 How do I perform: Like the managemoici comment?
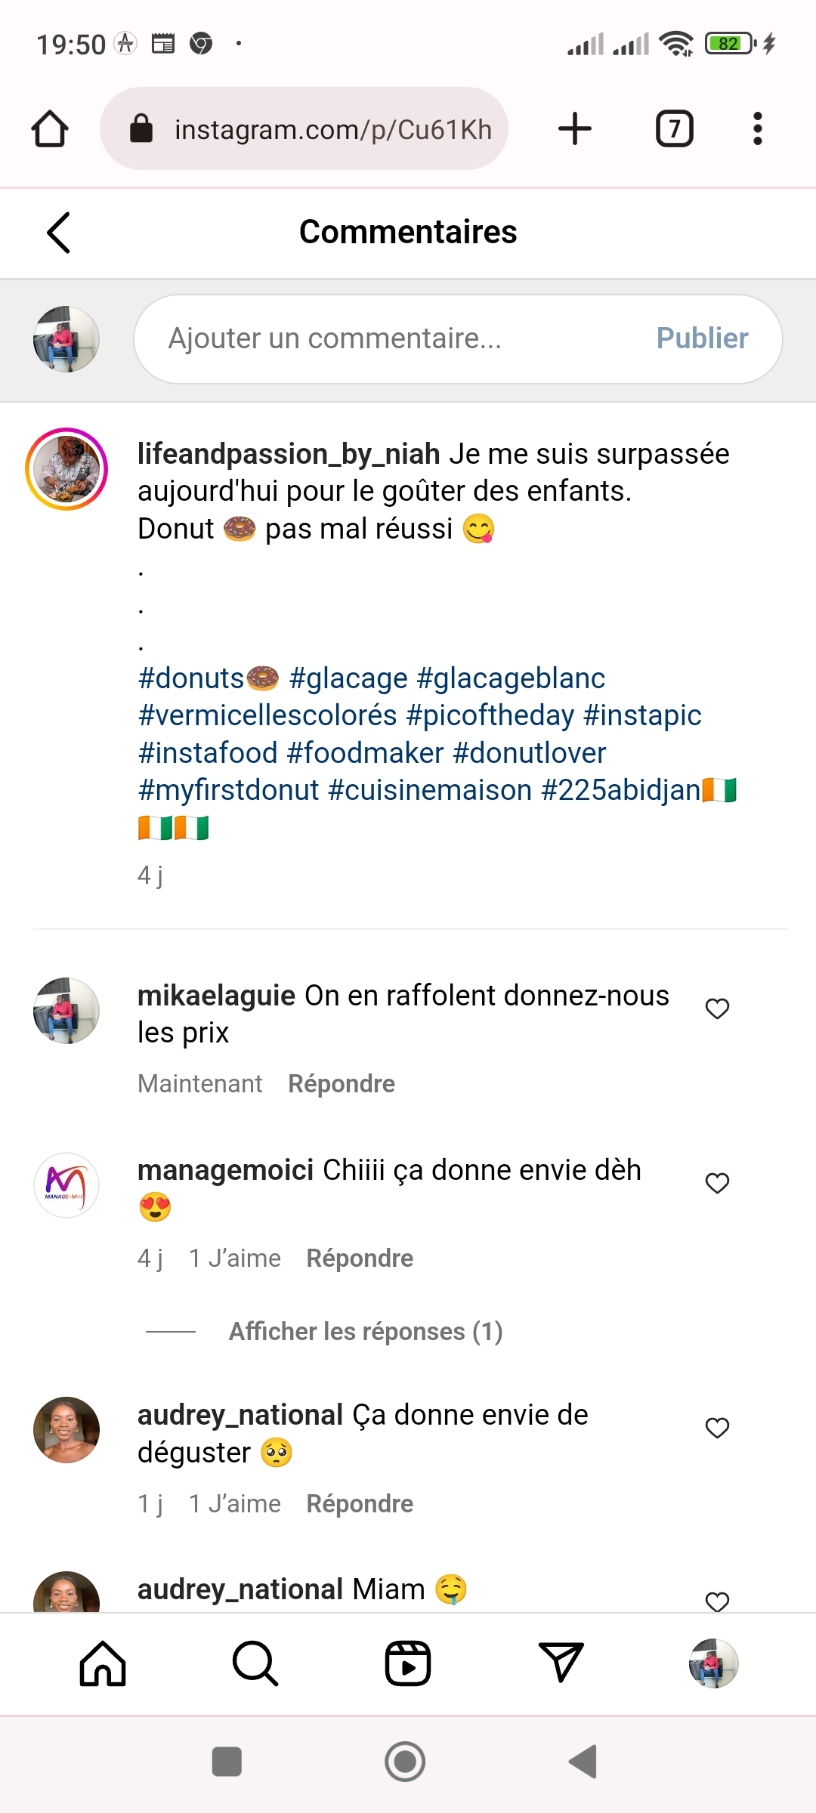717,1183
